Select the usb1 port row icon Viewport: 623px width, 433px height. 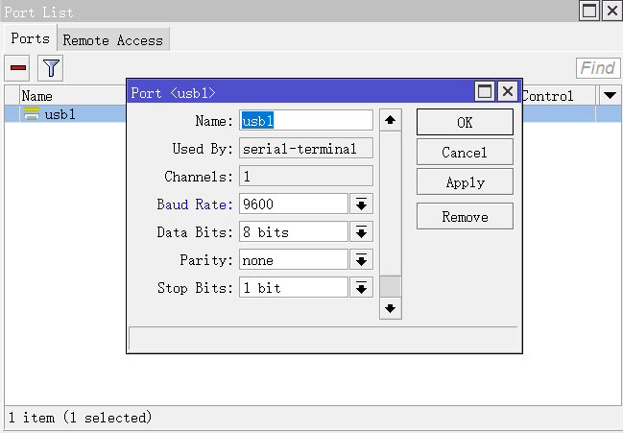pos(32,114)
